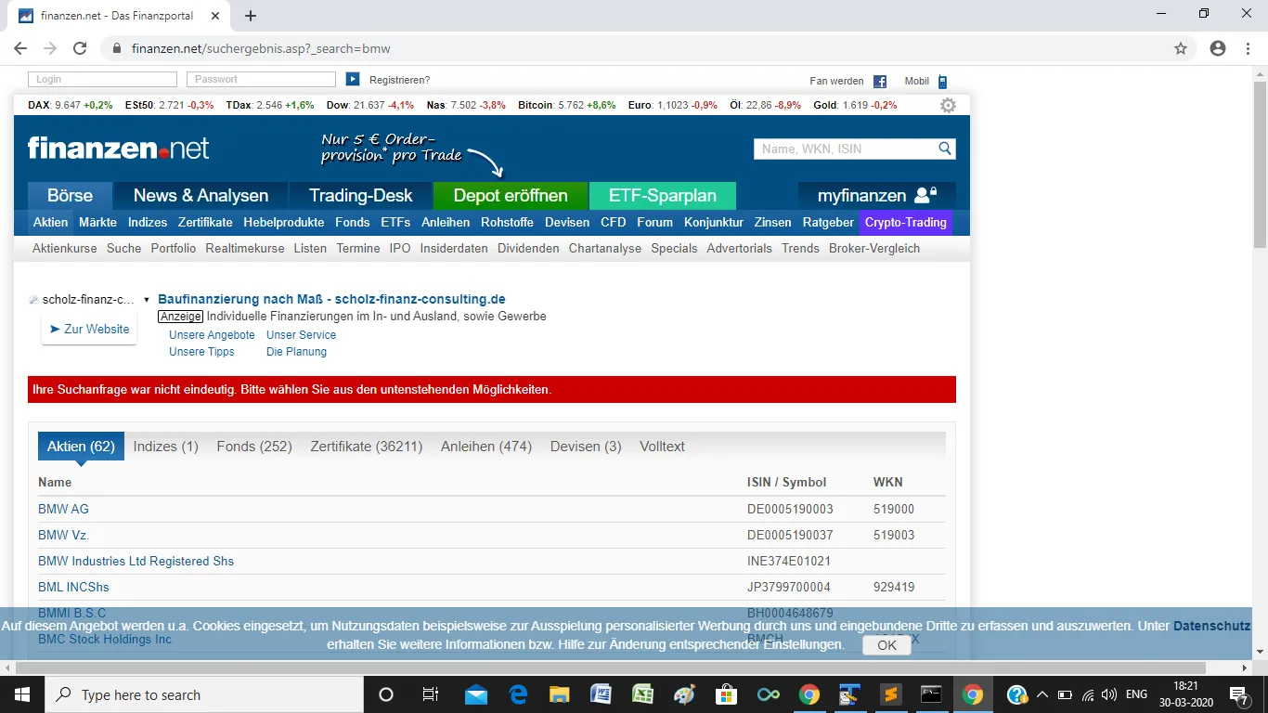Expand the scholz-finanz ad dropdown arrow
The width and height of the screenshot is (1268, 713).
click(x=147, y=301)
